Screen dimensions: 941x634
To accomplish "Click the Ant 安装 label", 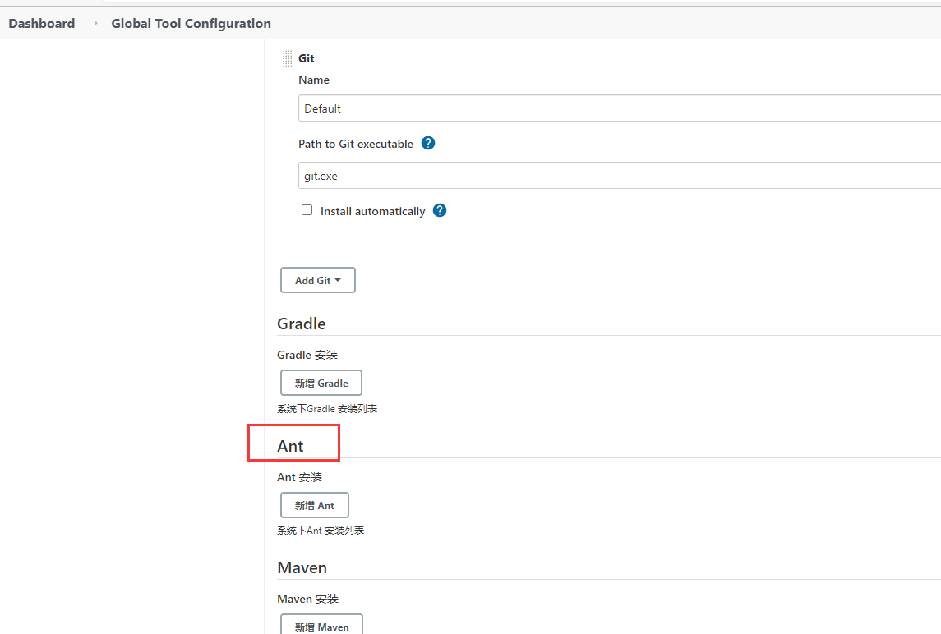I will coord(299,476).
